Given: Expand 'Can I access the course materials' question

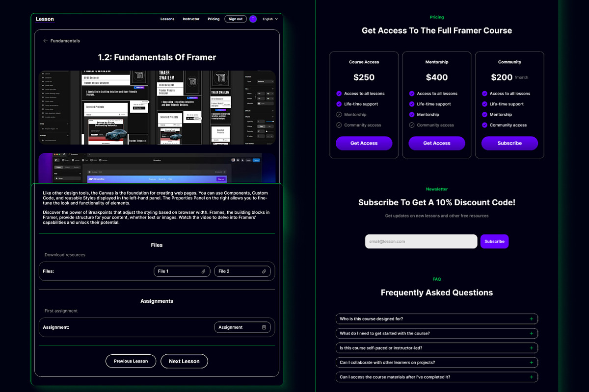Looking at the screenshot, I should pos(437,377).
